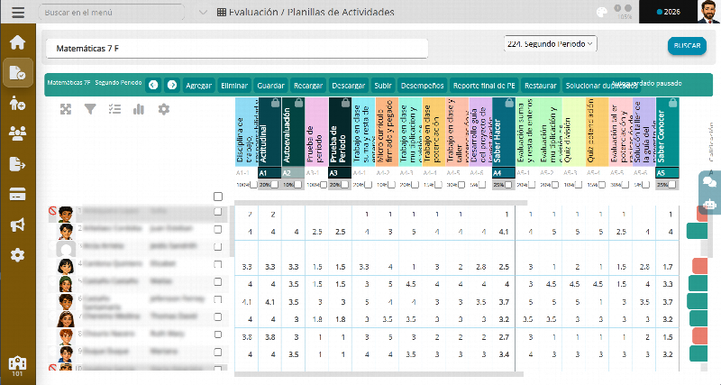Tick the A4 25% column checkbox
This screenshot has height=385, width=721.
point(508,185)
